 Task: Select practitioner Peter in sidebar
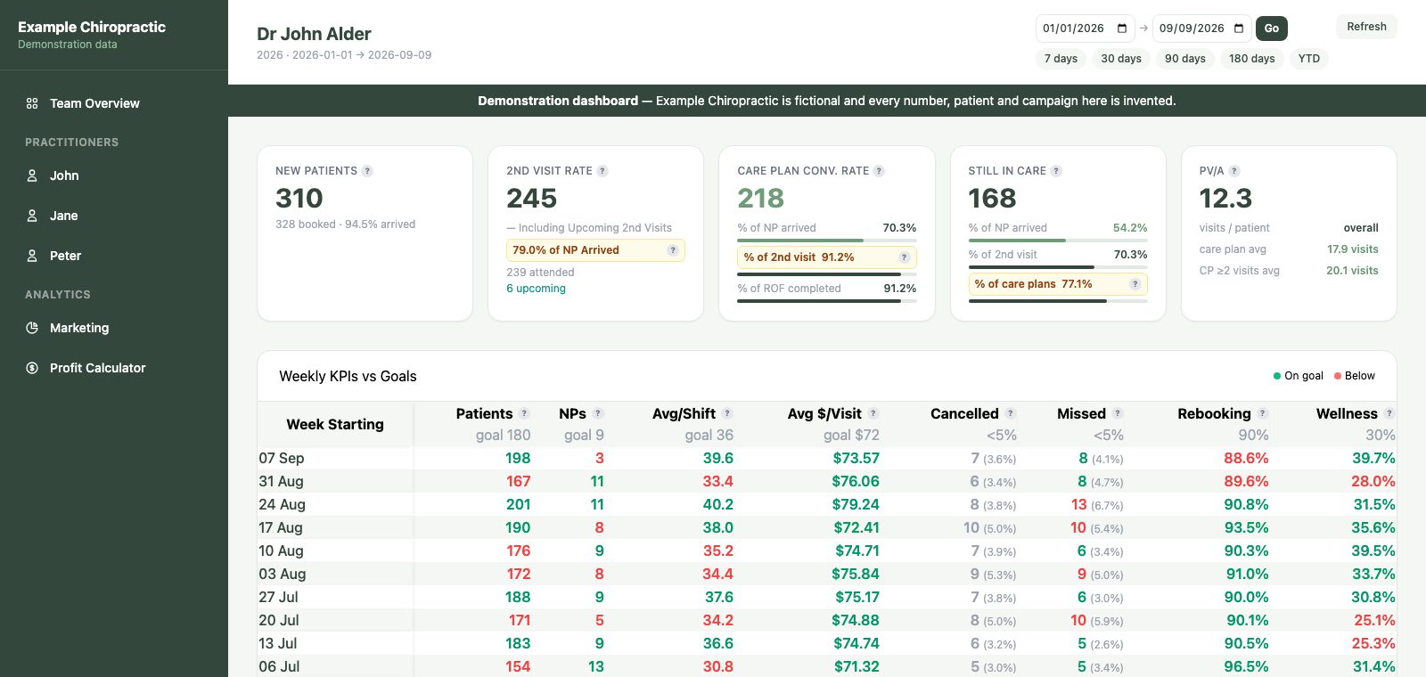(114, 256)
